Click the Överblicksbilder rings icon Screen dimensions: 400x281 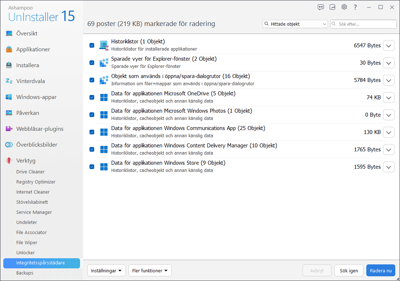(9, 145)
